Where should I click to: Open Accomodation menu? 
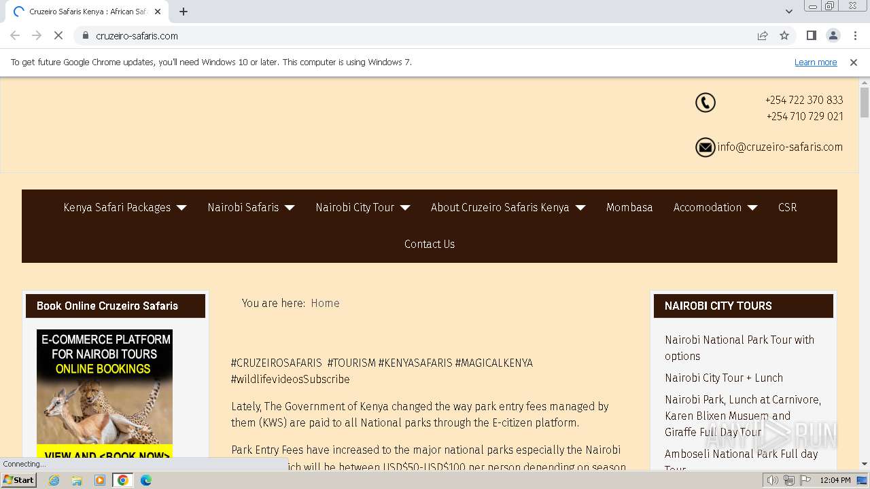coord(708,207)
